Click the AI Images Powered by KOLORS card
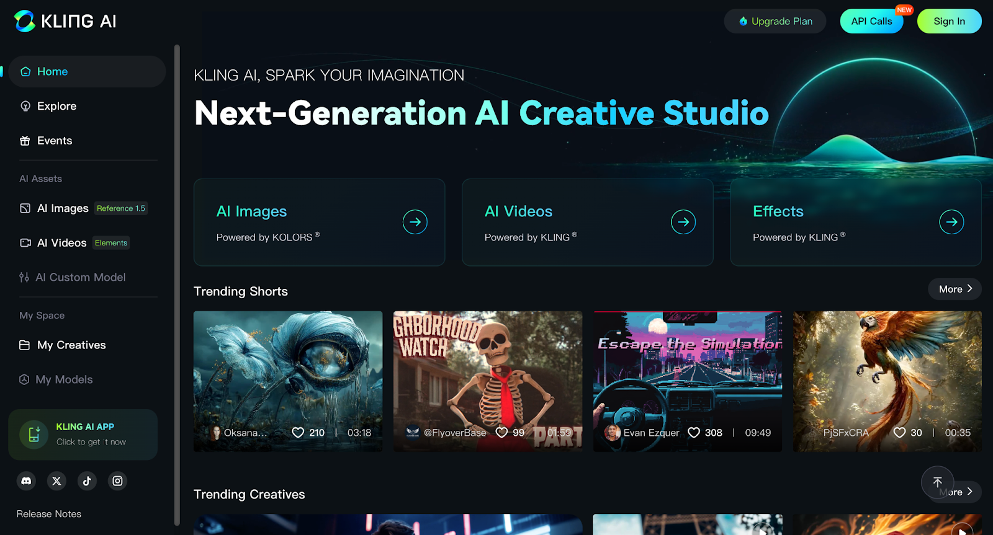This screenshot has width=993, height=535. tap(319, 223)
